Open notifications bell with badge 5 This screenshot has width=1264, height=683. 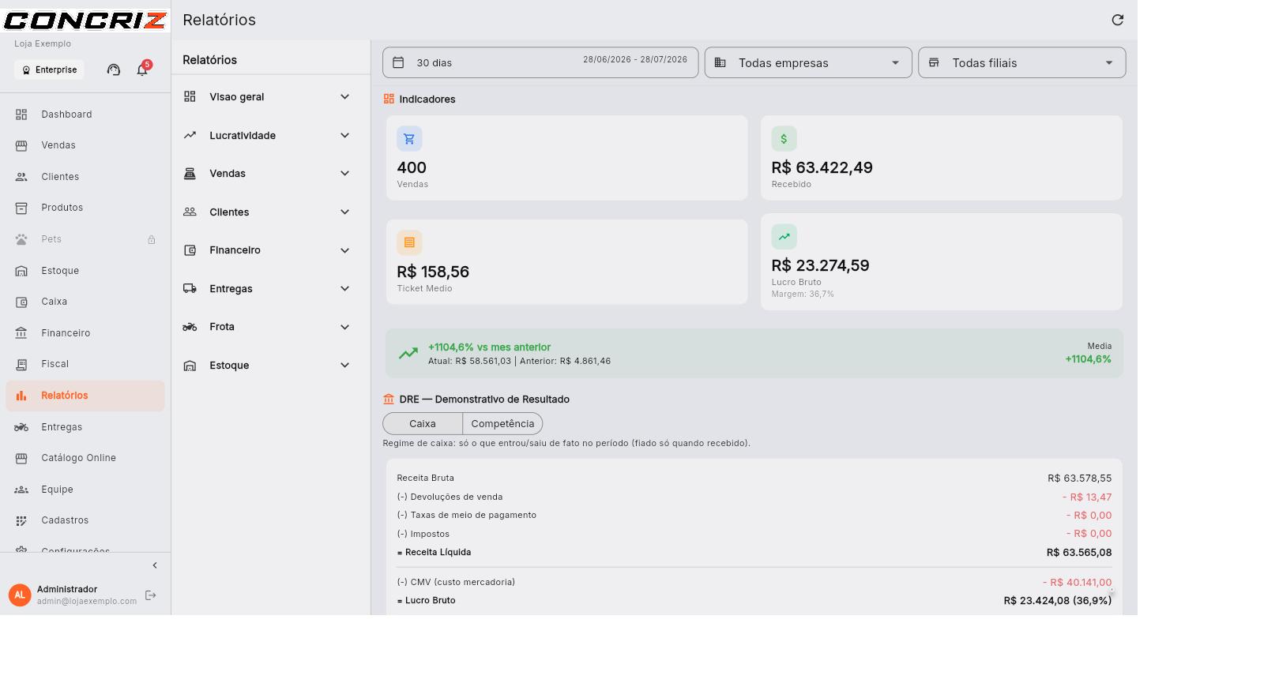pyautogui.click(x=142, y=69)
